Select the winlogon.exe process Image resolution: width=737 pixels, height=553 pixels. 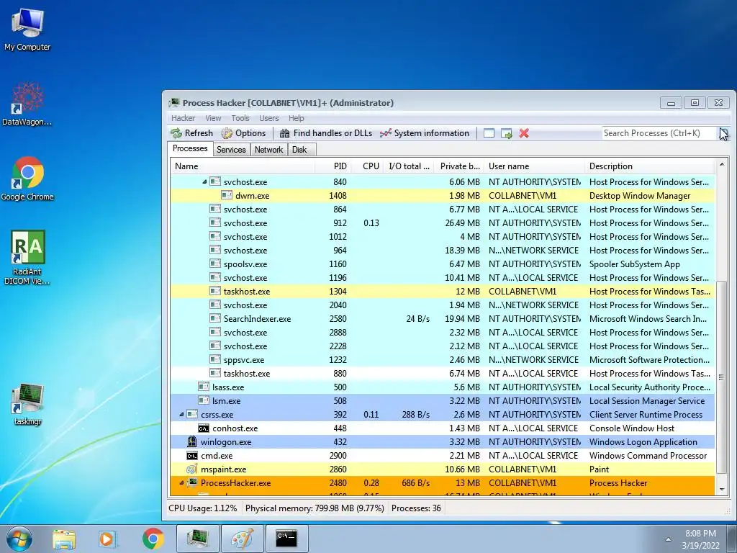coord(443,442)
